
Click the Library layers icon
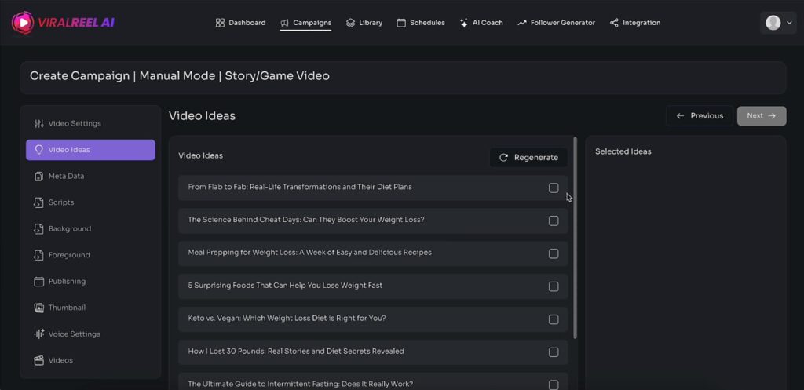click(350, 23)
